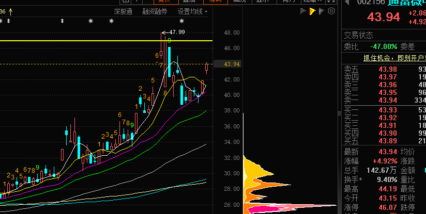Click the 深股通 label

pos(123,12)
